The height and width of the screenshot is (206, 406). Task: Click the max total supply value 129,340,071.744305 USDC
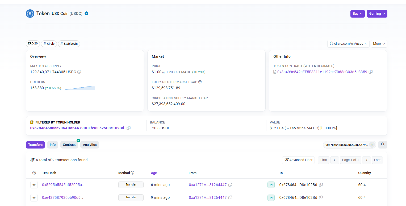tap(53, 72)
